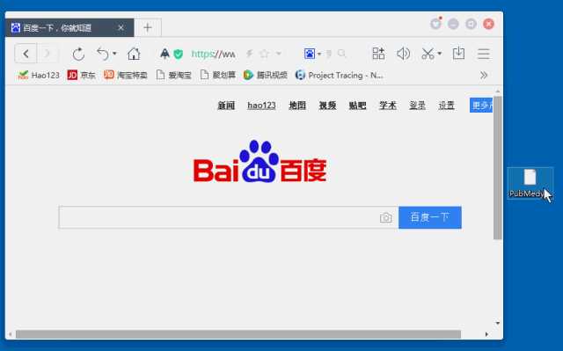Open the Project Tracing bookmark
Viewport: 563px width, 351px height.
click(339, 75)
